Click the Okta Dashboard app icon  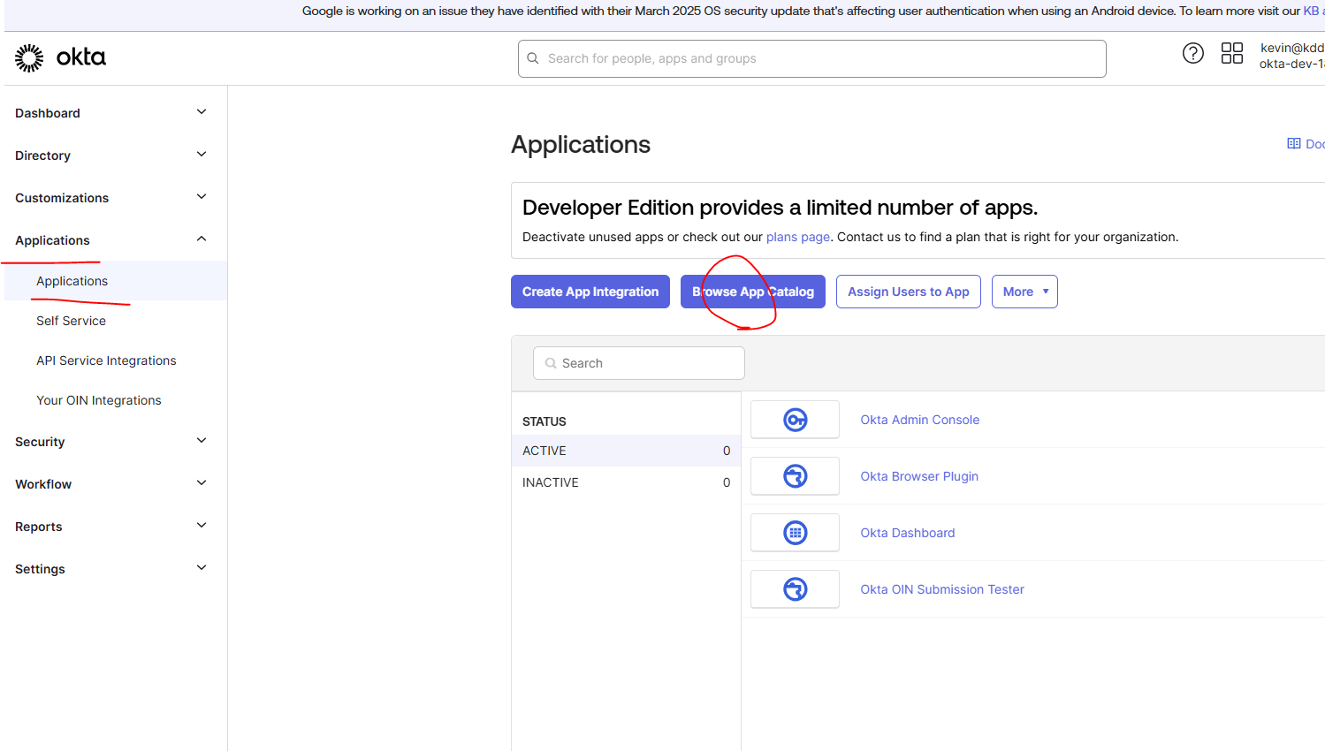coord(795,533)
